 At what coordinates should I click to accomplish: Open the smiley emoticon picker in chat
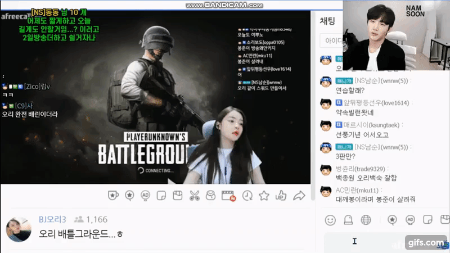point(330,220)
